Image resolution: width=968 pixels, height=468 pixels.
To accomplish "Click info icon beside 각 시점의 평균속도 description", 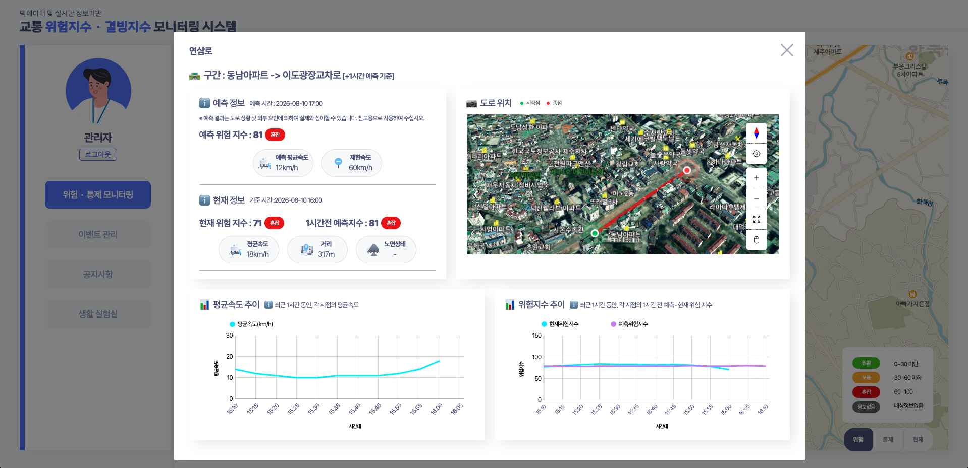I will click(268, 305).
